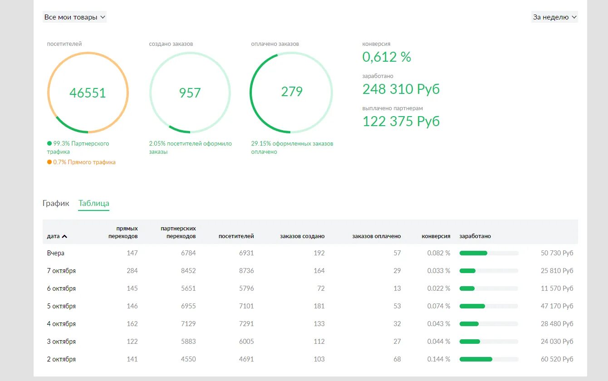Click the 8452 partner transitions cell
608x381 pixels.
tap(188, 271)
